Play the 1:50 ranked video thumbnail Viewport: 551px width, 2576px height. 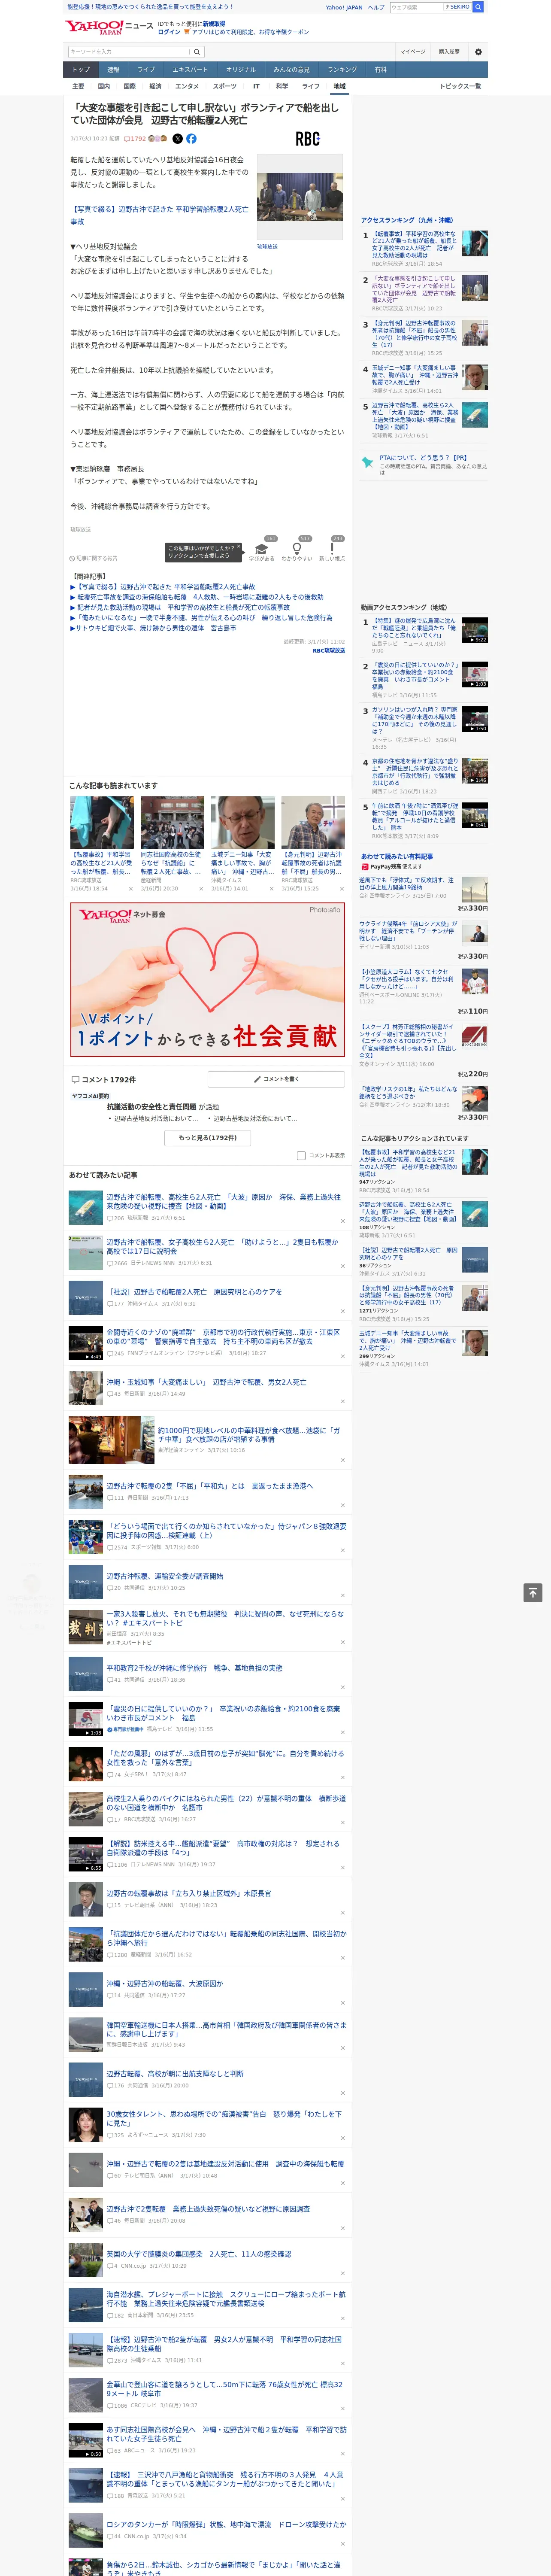(475, 720)
